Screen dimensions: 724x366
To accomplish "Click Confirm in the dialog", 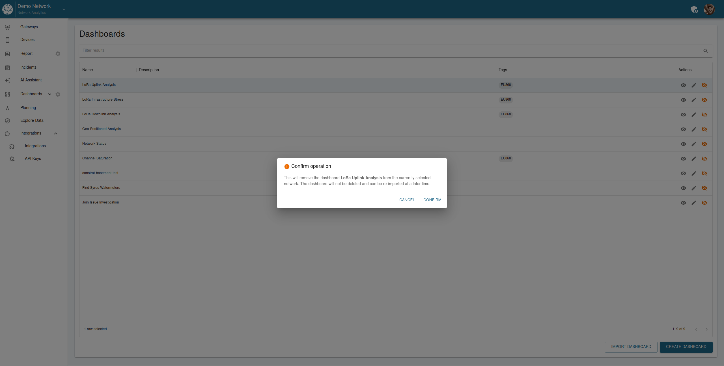I will pyautogui.click(x=432, y=200).
